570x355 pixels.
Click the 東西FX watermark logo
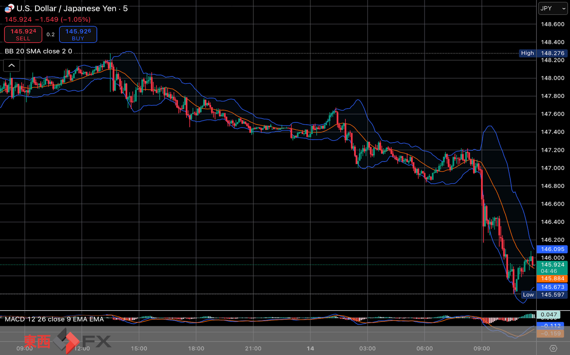click(67, 341)
